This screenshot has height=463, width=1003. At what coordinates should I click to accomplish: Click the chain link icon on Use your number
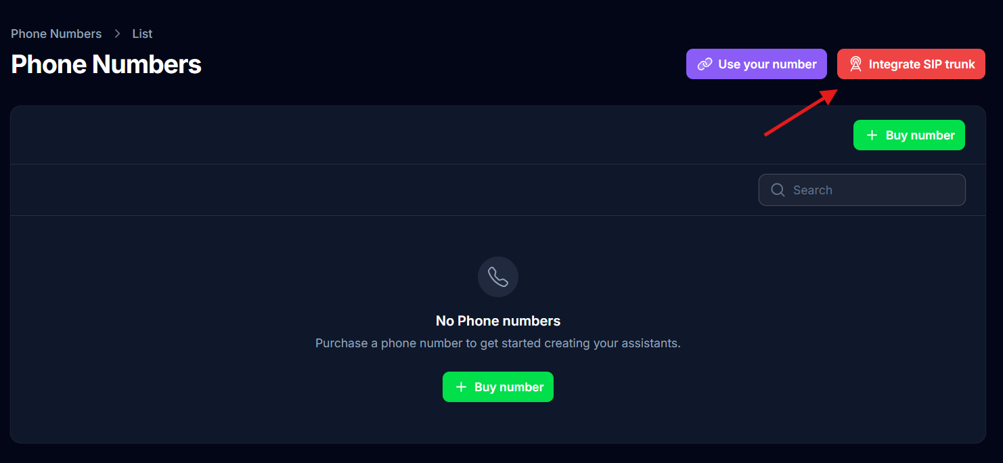tap(705, 64)
